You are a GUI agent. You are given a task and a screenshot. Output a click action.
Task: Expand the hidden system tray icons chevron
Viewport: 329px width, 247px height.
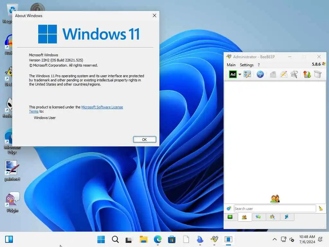[274, 239]
